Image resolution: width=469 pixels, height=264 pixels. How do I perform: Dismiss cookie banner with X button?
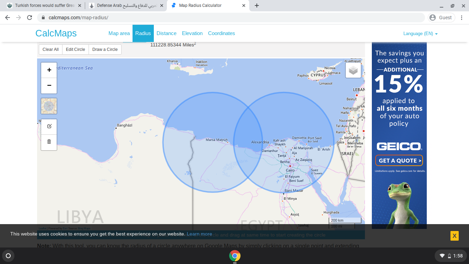tap(455, 236)
